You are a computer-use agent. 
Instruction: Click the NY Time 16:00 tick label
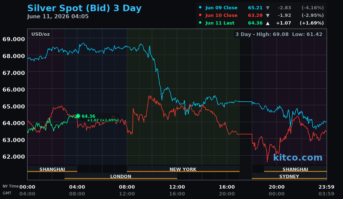point(227,187)
